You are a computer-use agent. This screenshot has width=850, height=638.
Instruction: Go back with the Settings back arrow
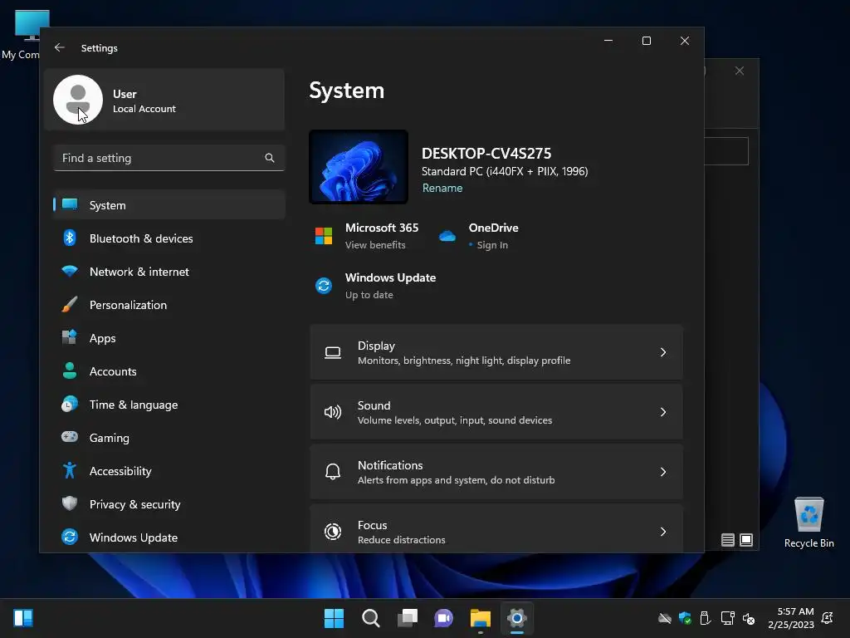point(60,47)
